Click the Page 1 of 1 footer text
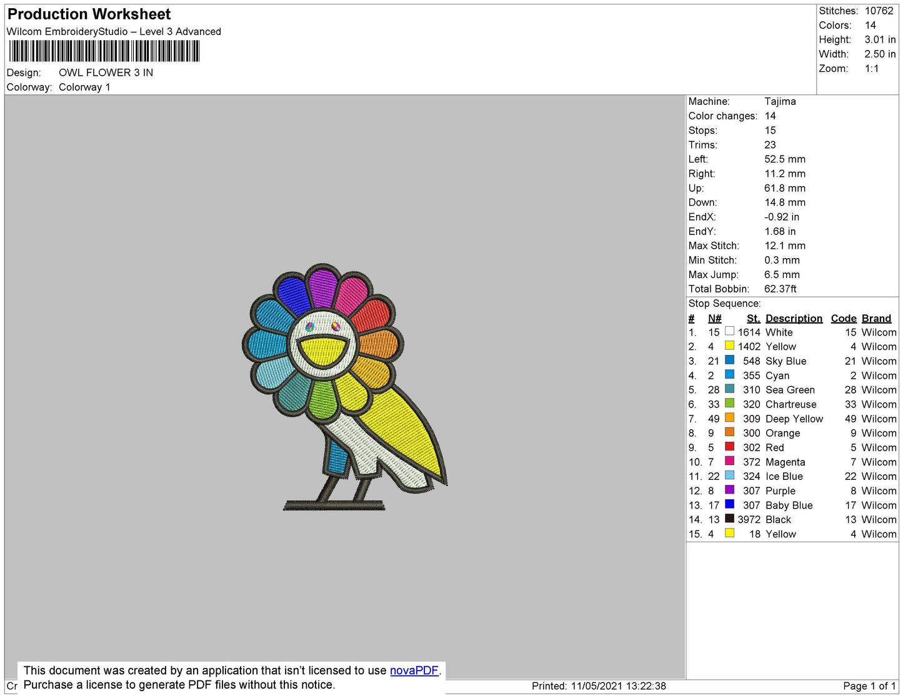 [869, 686]
